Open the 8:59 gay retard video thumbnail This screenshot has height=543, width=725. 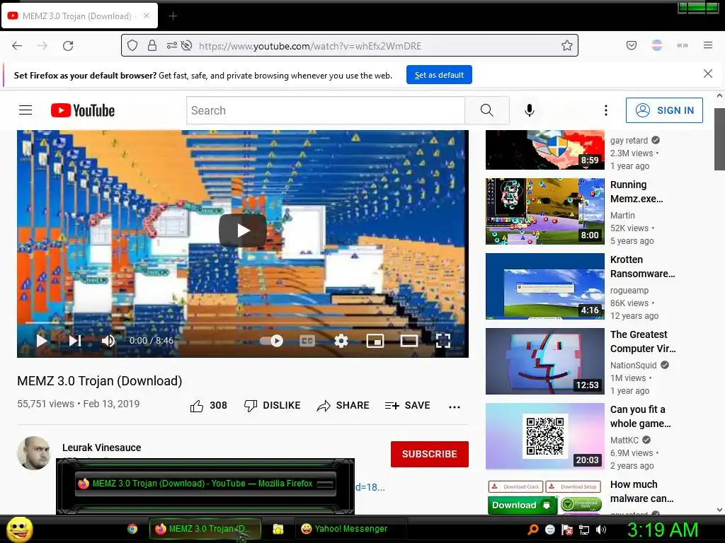coord(544,150)
